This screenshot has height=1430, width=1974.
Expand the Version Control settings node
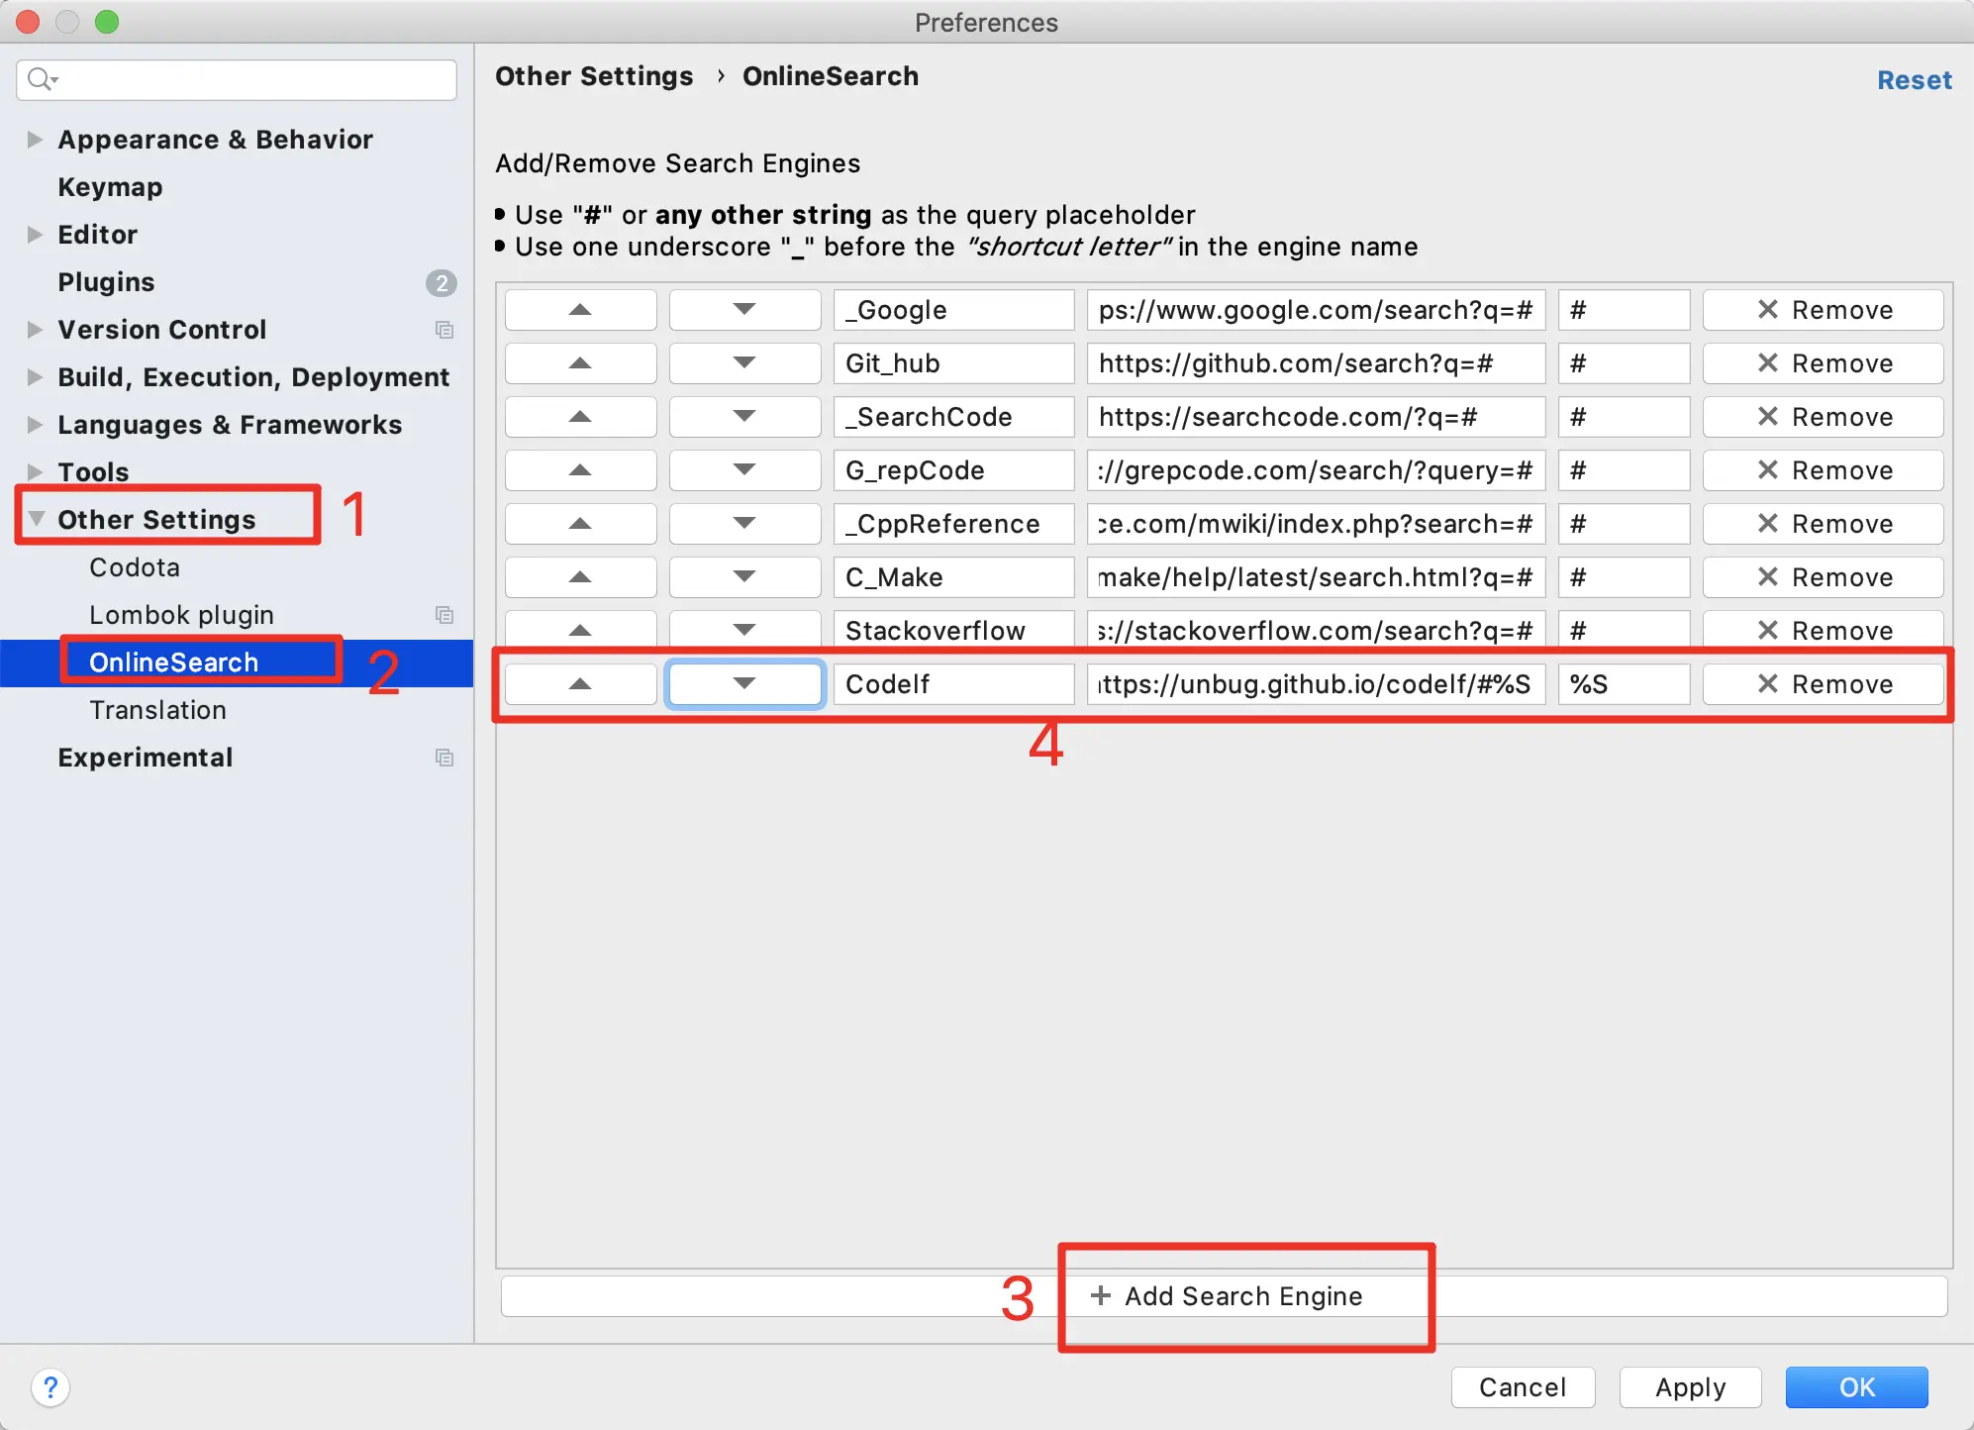tap(35, 330)
